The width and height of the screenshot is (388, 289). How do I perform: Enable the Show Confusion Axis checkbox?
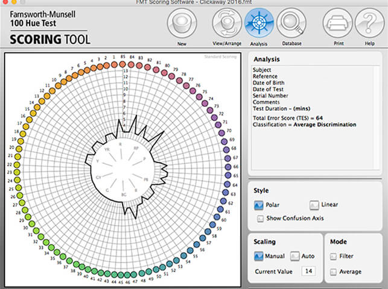pyautogui.click(x=260, y=219)
